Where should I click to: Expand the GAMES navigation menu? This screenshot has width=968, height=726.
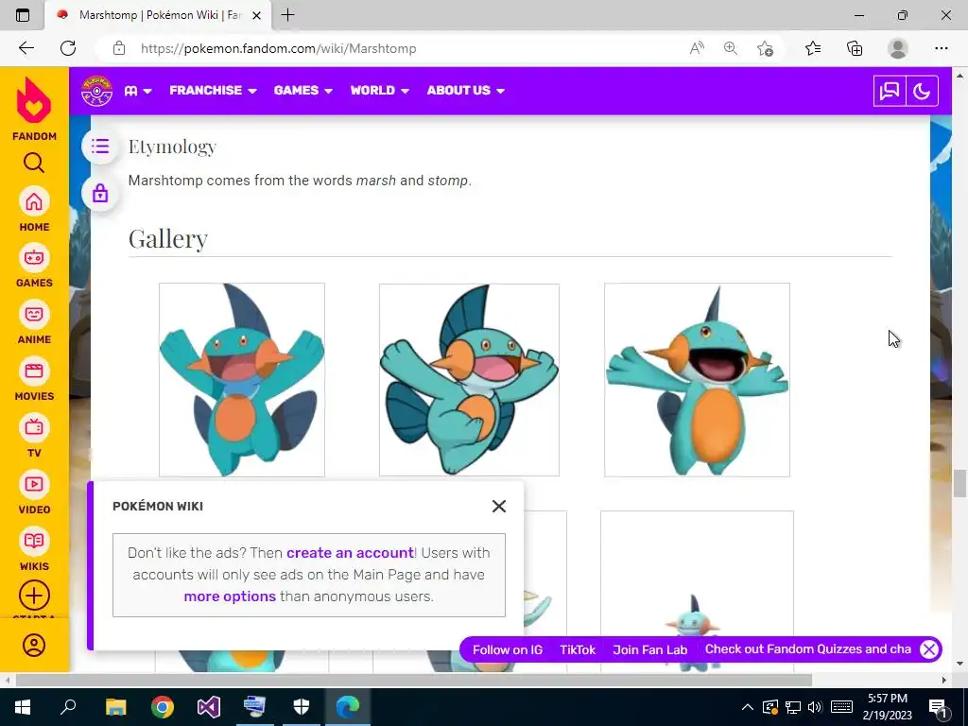click(x=303, y=90)
